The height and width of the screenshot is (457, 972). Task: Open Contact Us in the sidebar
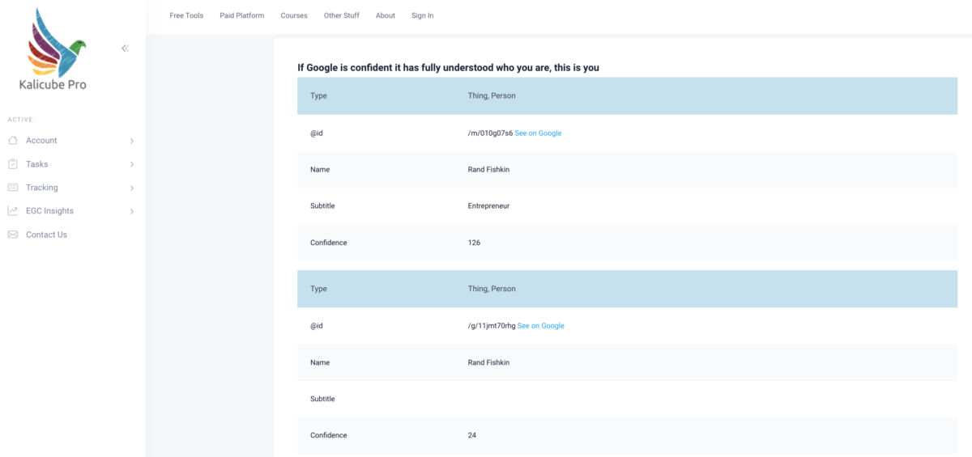coord(46,235)
